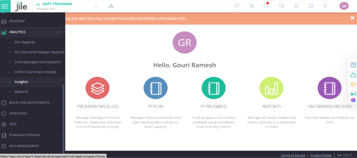This screenshot has width=357, height=158.
Task: Click the Jile logo
Action: point(21,6)
